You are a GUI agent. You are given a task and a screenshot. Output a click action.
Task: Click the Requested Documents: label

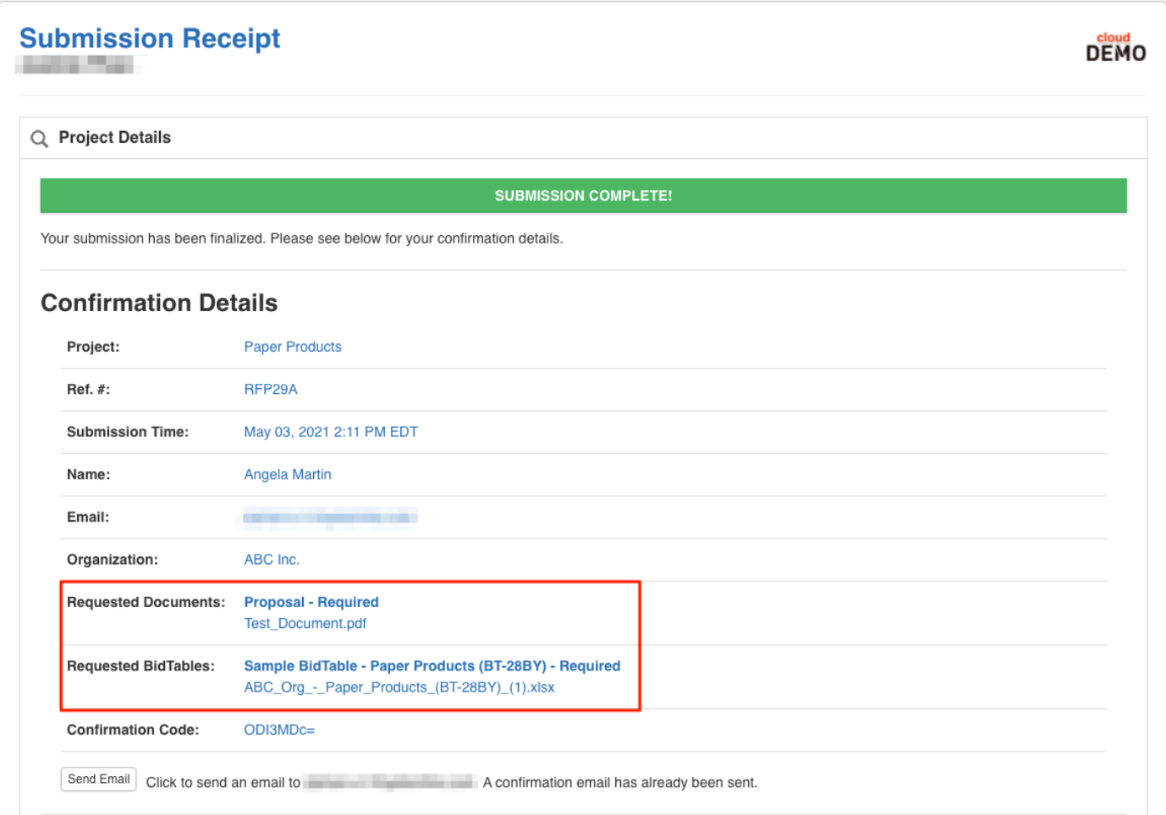tap(146, 602)
